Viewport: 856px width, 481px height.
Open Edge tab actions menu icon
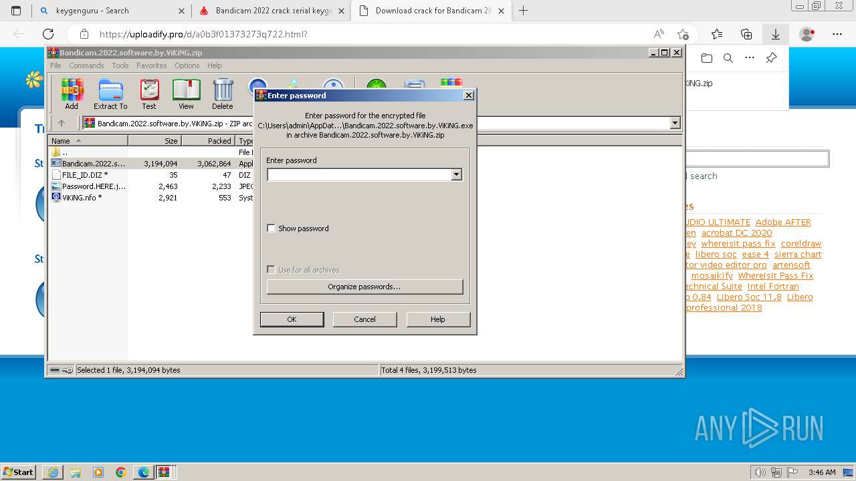tap(16, 11)
